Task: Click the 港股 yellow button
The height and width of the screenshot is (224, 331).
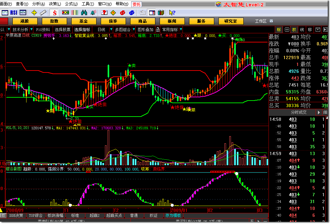Action: tap(25, 21)
